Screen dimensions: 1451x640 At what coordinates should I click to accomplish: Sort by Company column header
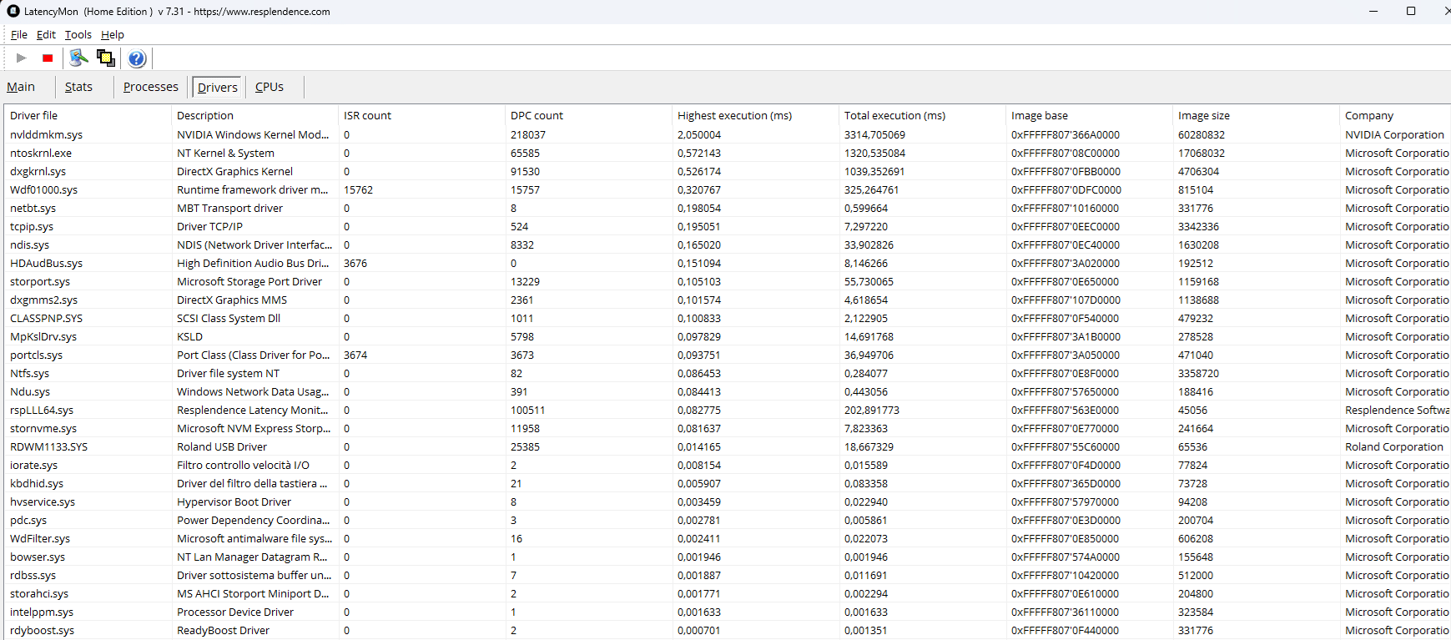pos(1395,115)
